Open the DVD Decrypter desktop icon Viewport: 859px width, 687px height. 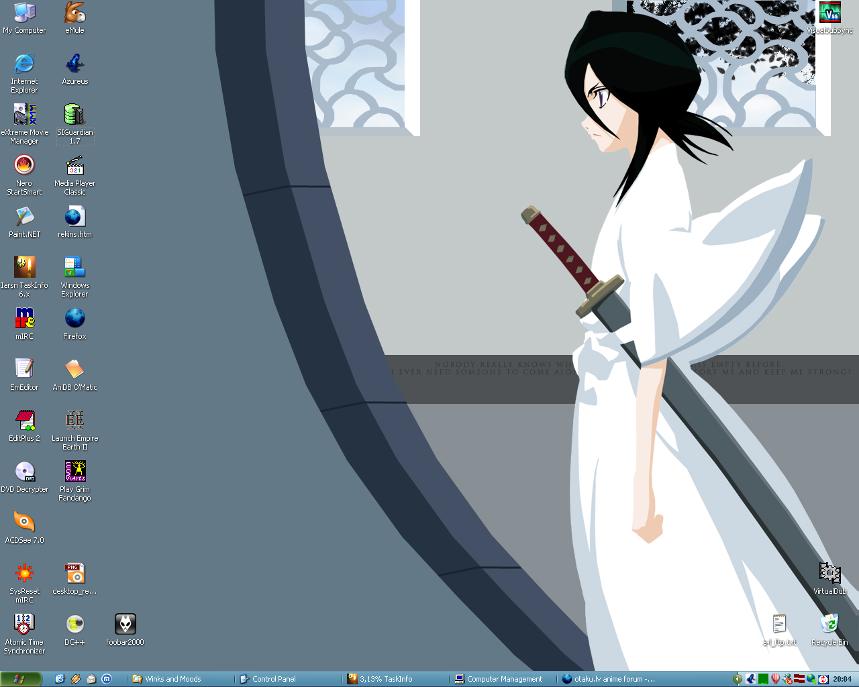24,477
